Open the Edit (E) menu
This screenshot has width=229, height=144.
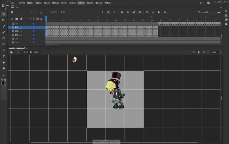coord(30,3)
